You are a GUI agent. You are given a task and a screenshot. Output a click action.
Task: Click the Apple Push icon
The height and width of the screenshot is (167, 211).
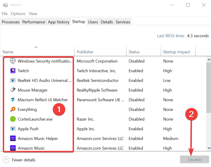[13, 129]
